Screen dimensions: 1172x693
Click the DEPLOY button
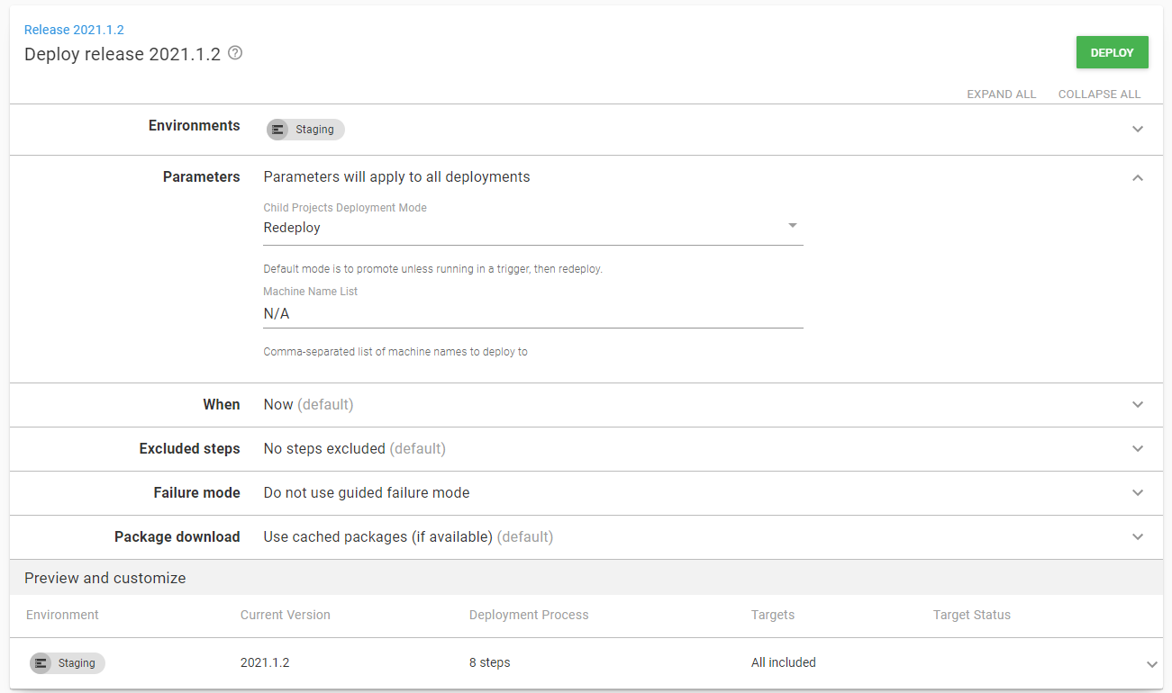click(x=1112, y=51)
